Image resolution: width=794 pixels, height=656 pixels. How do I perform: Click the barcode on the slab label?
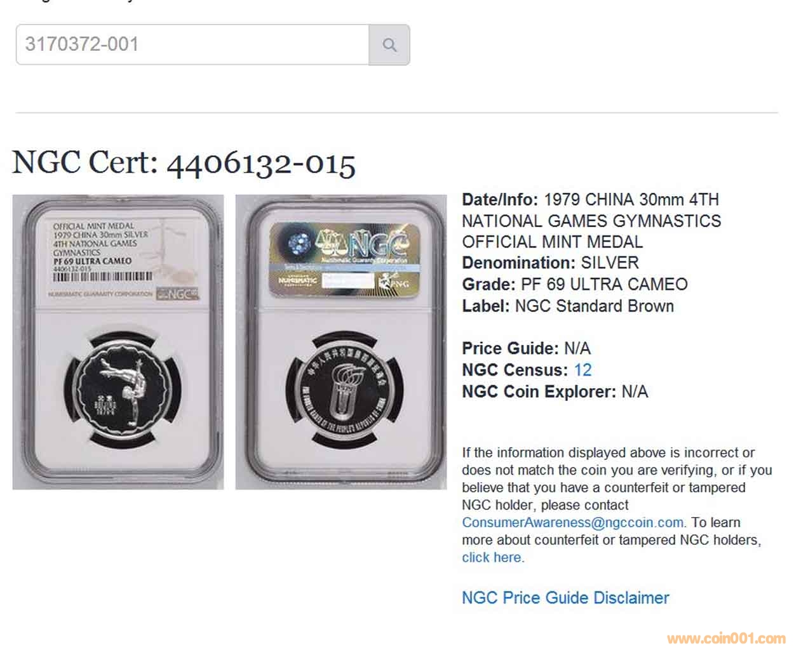(103, 276)
